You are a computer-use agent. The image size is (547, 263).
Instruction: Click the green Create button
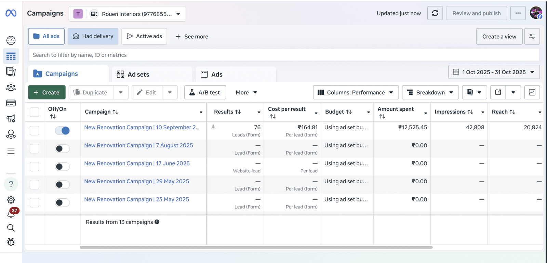[x=47, y=92]
